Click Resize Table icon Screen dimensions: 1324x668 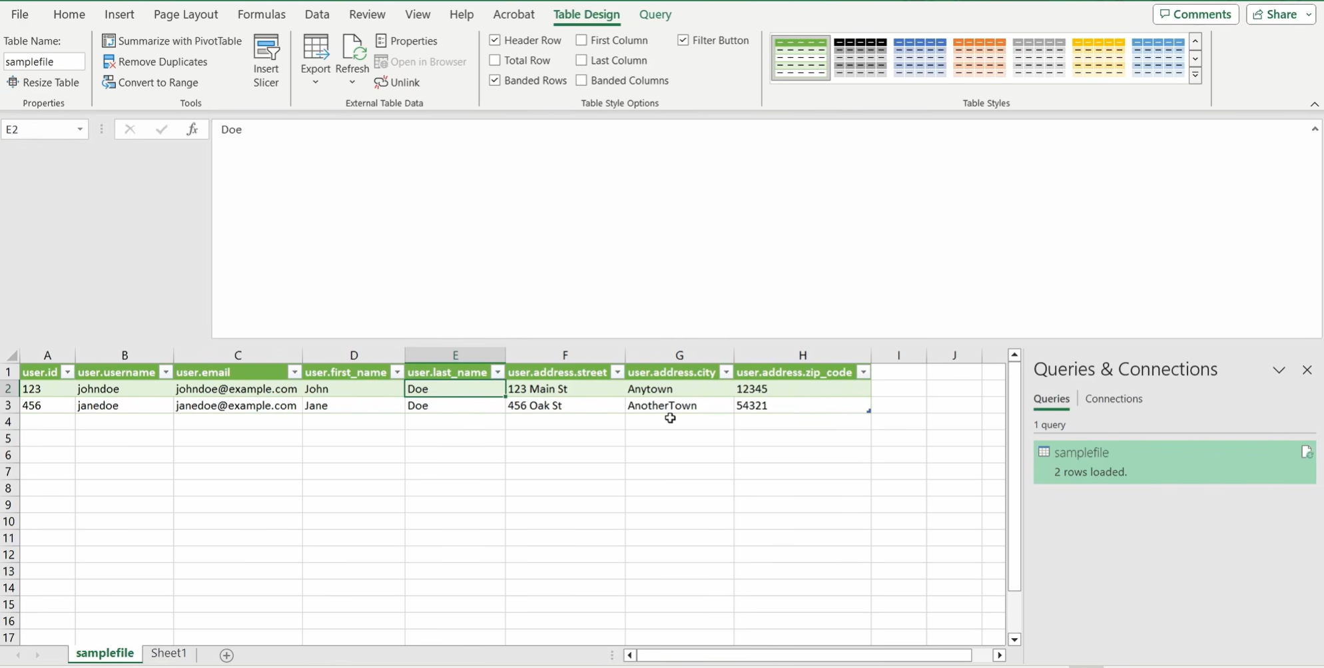coord(13,83)
